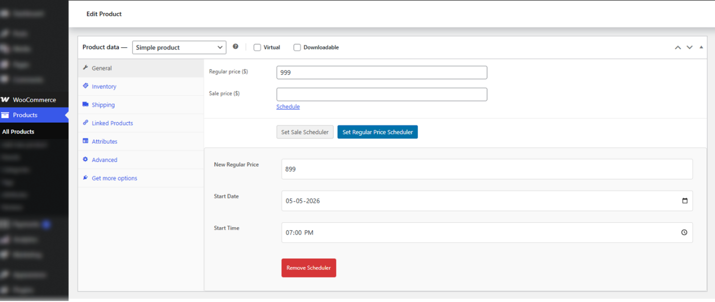Click Set Sale Scheduler button
This screenshot has width=715, height=302.
pyautogui.click(x=305, y=132)
